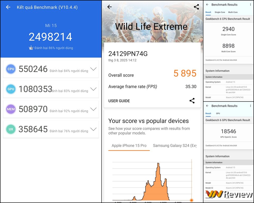
Task: Go back in Geekbench CPU Benchmark Results
Action: point(207,5)
